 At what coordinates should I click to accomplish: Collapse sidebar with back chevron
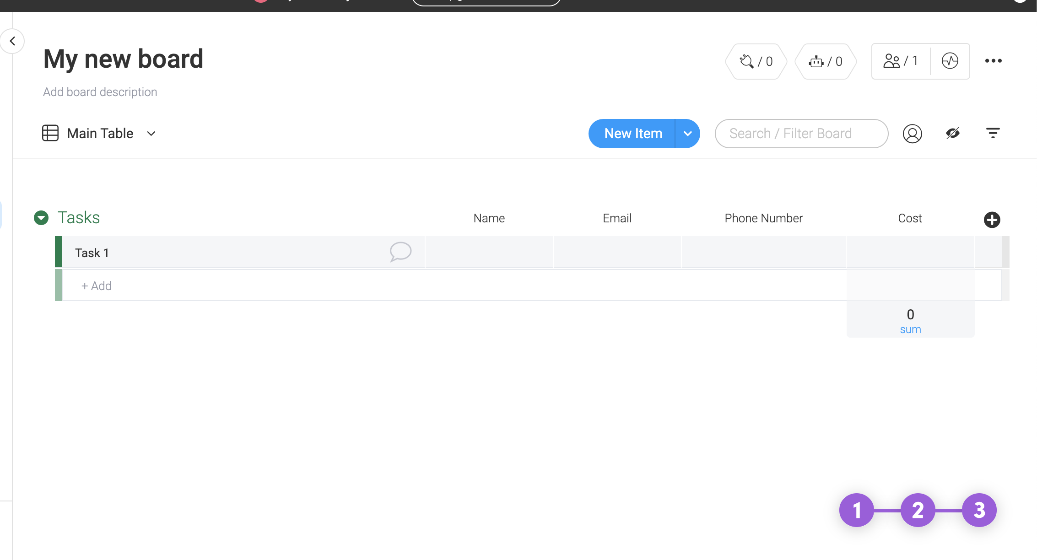pos(13,41)
